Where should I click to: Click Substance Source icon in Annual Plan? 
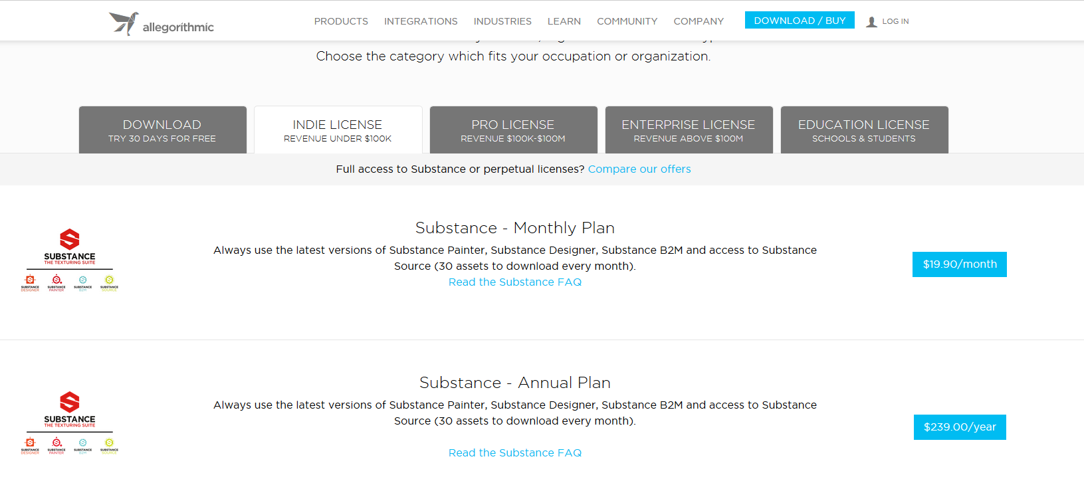tap(109, 446)
